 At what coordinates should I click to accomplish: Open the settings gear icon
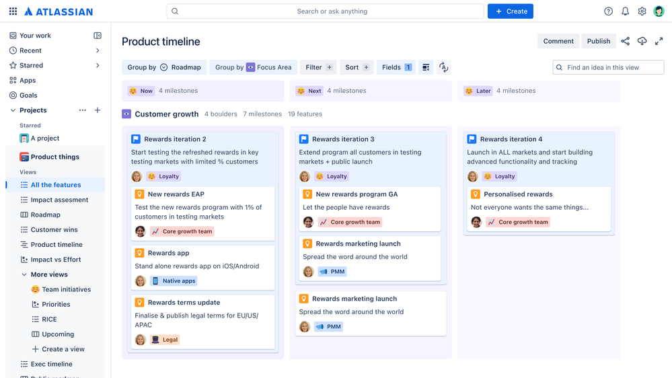click(x=642, y=11)
